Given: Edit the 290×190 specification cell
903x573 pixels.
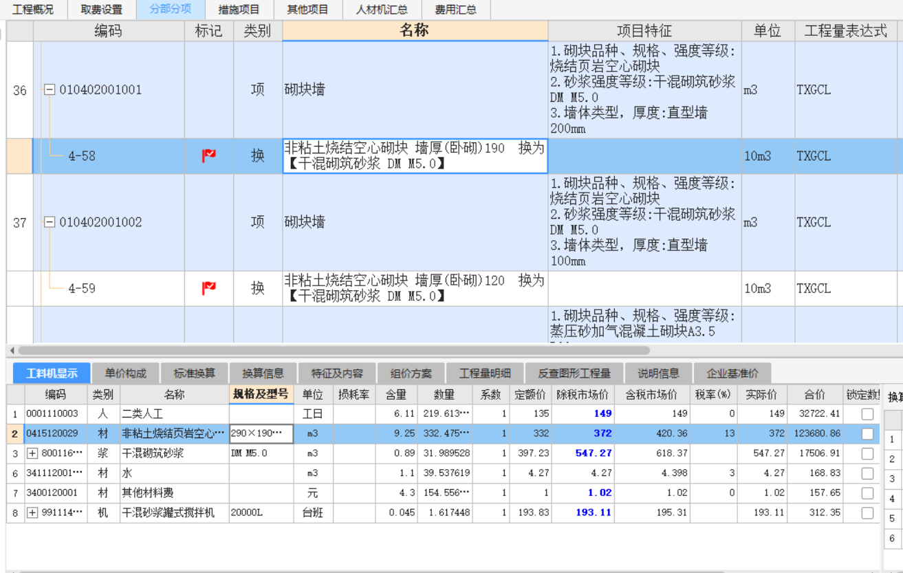Looking at the screenshot, I should point(261,433).
